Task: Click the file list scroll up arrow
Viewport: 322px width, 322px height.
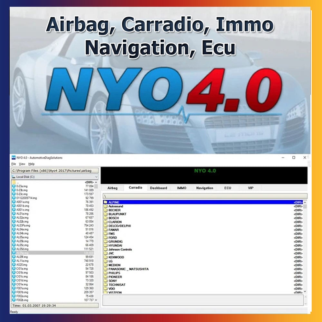Action: click(96, 182)
